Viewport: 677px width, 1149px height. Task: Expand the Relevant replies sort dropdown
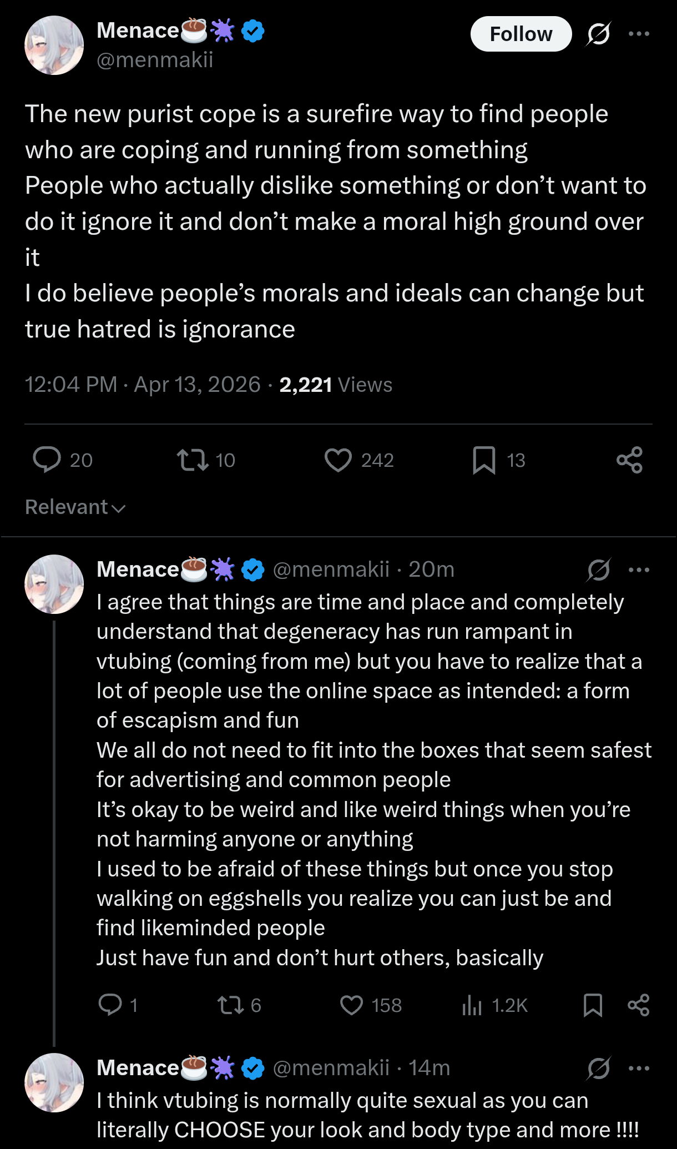coord(75,507)
